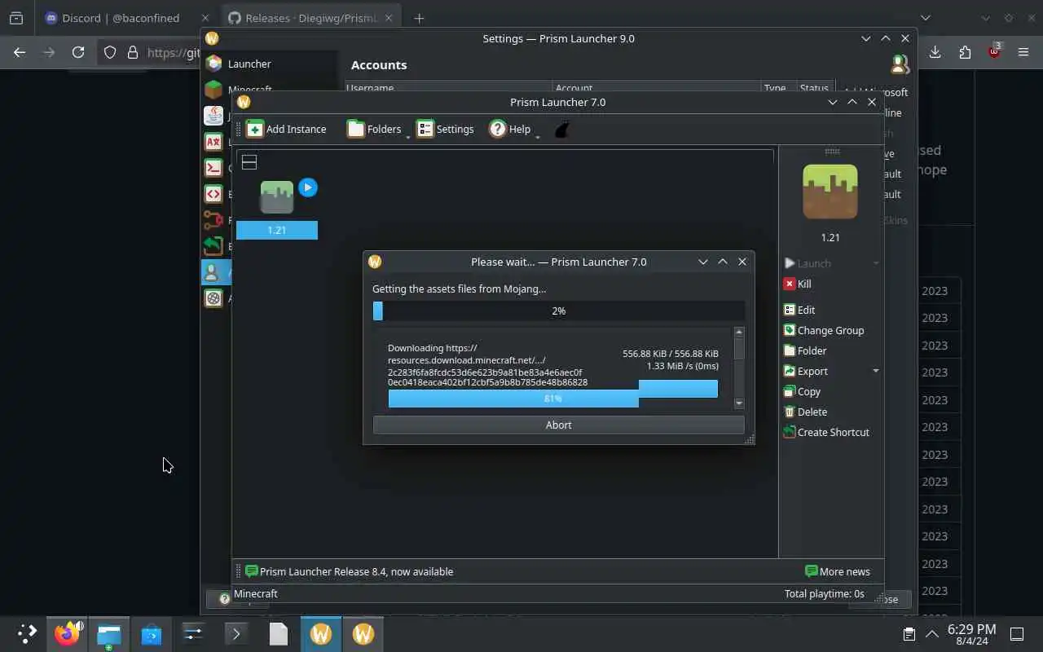This screenshot has height=652, width=1043.
Task: Click Edit in the instance side panel
Action: pos(799,310)
